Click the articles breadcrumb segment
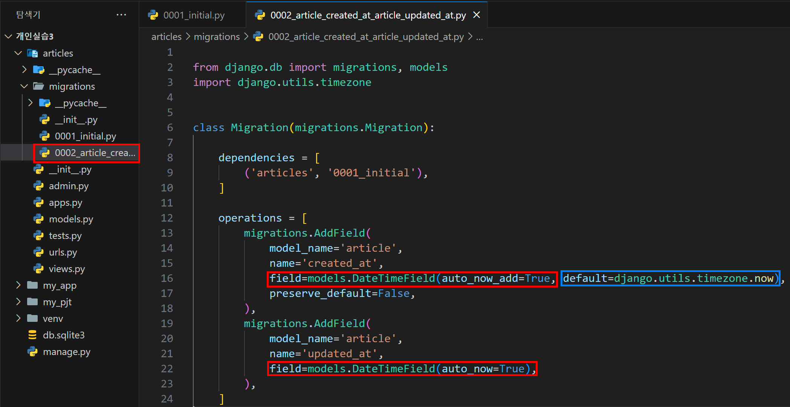The width and height of the screenshot is (790, 407). 166,37
